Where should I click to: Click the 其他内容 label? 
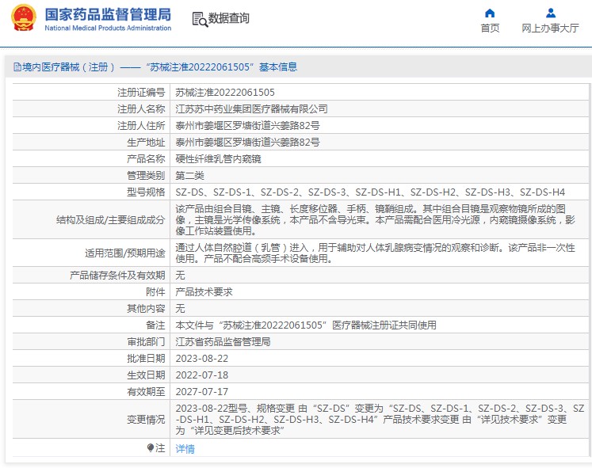tap(146, 309)
